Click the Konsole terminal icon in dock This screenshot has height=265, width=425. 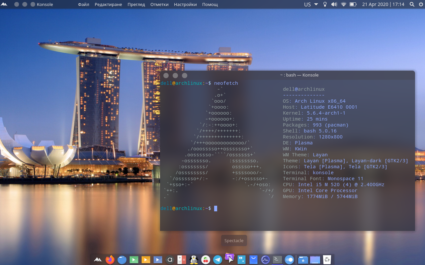(277, 260)
